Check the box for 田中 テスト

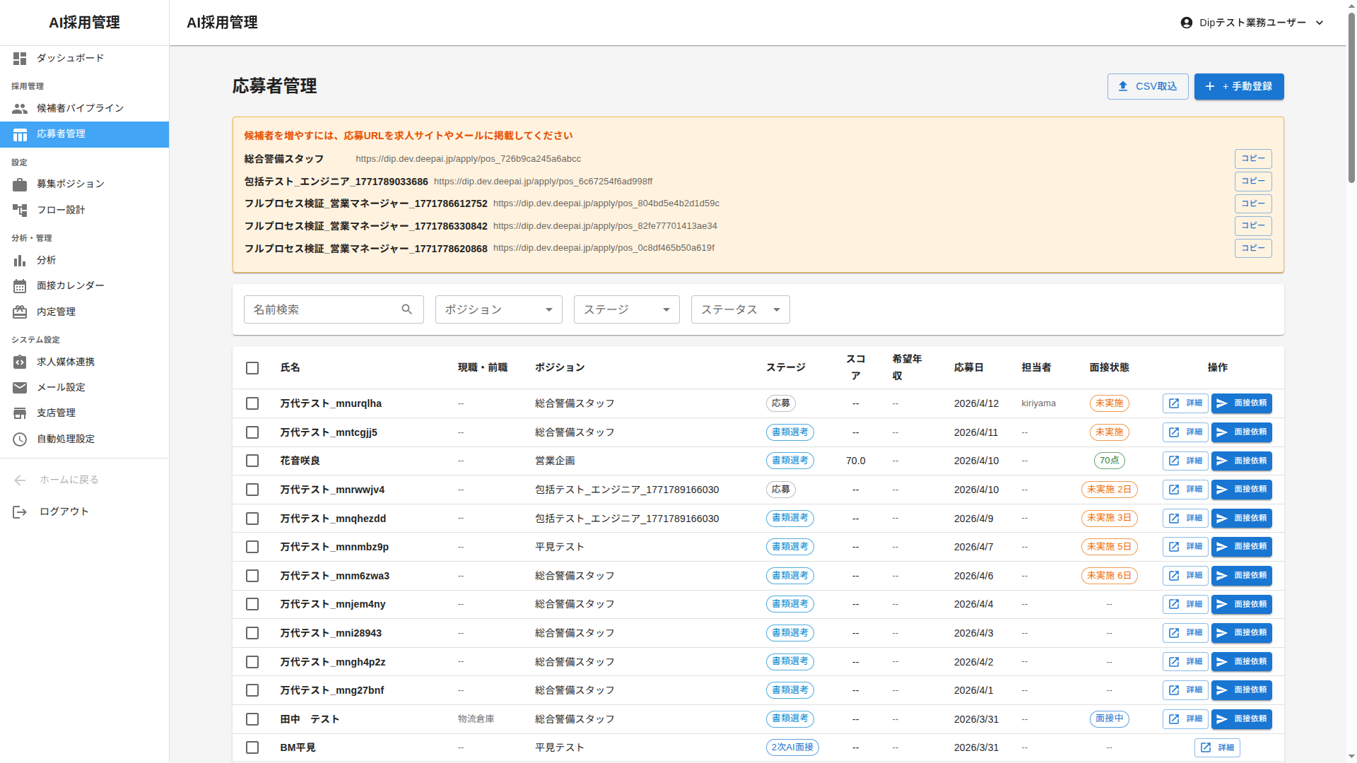click(x=252, y=719)
